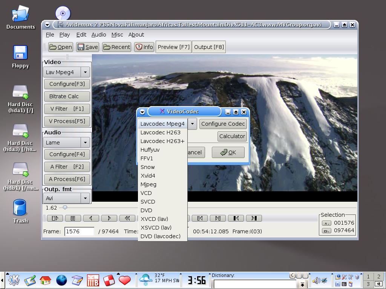The height and width of the screenshot is (289, 386).
Task: Expand the Lame audio codec dropdown
Action: click(x=86, y=143)
